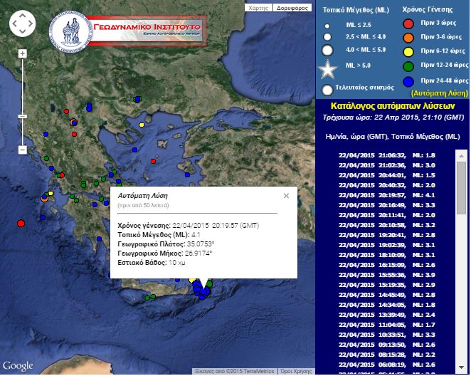Switch to Χάρτης map view
The height and width of the screenshot is (376, 471).
[x=258, y=8]
